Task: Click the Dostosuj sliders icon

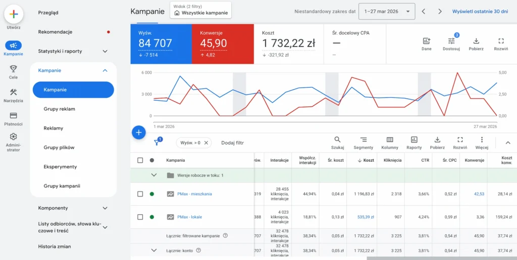Action: (x=451, y=41)
